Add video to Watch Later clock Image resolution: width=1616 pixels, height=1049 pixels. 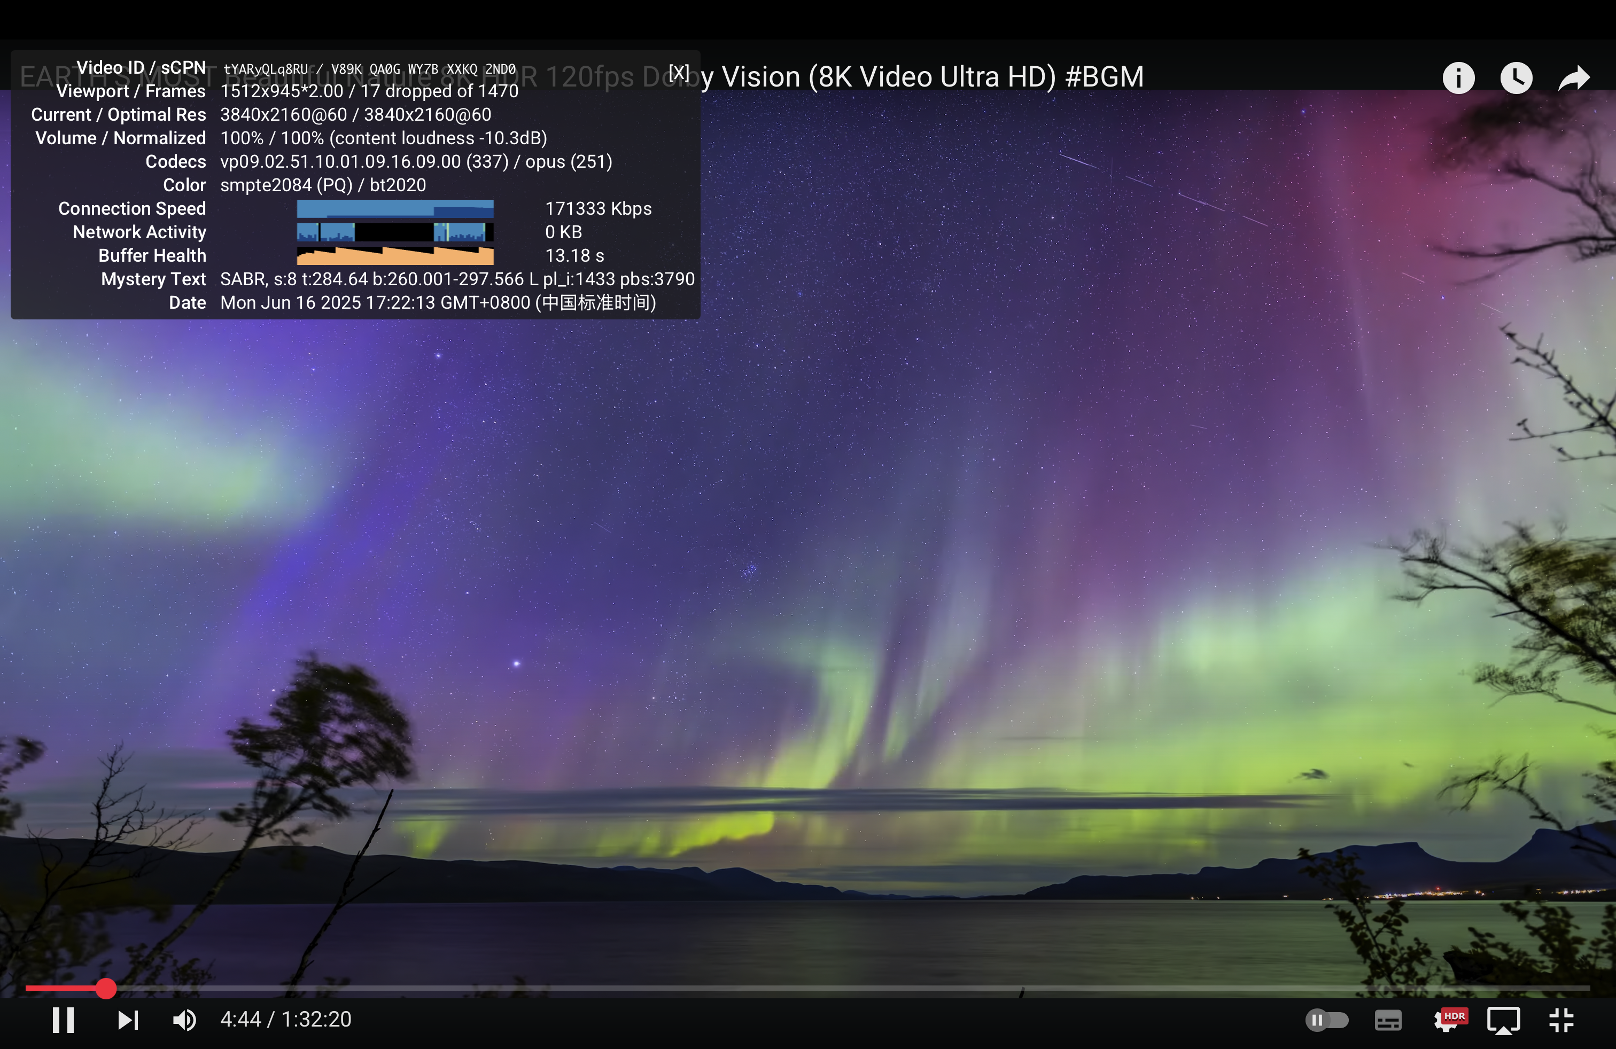(x=1516, y=78)
